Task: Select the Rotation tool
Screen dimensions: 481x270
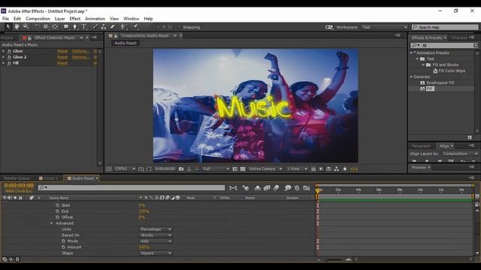Action: (37, 27)
